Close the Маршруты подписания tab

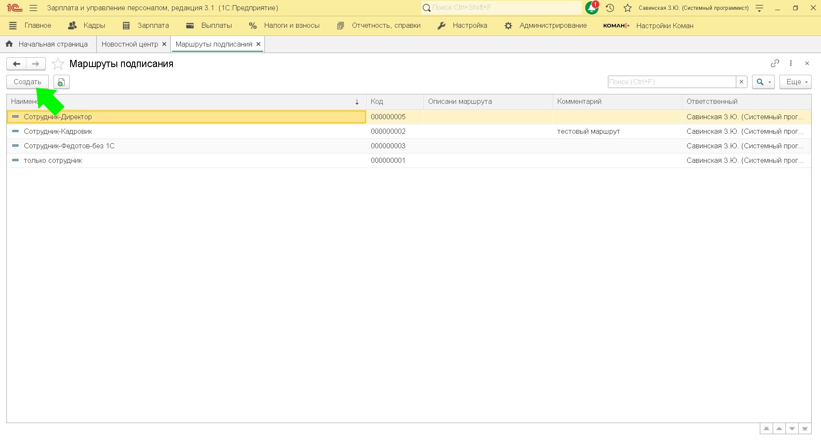tap(258, 44)
